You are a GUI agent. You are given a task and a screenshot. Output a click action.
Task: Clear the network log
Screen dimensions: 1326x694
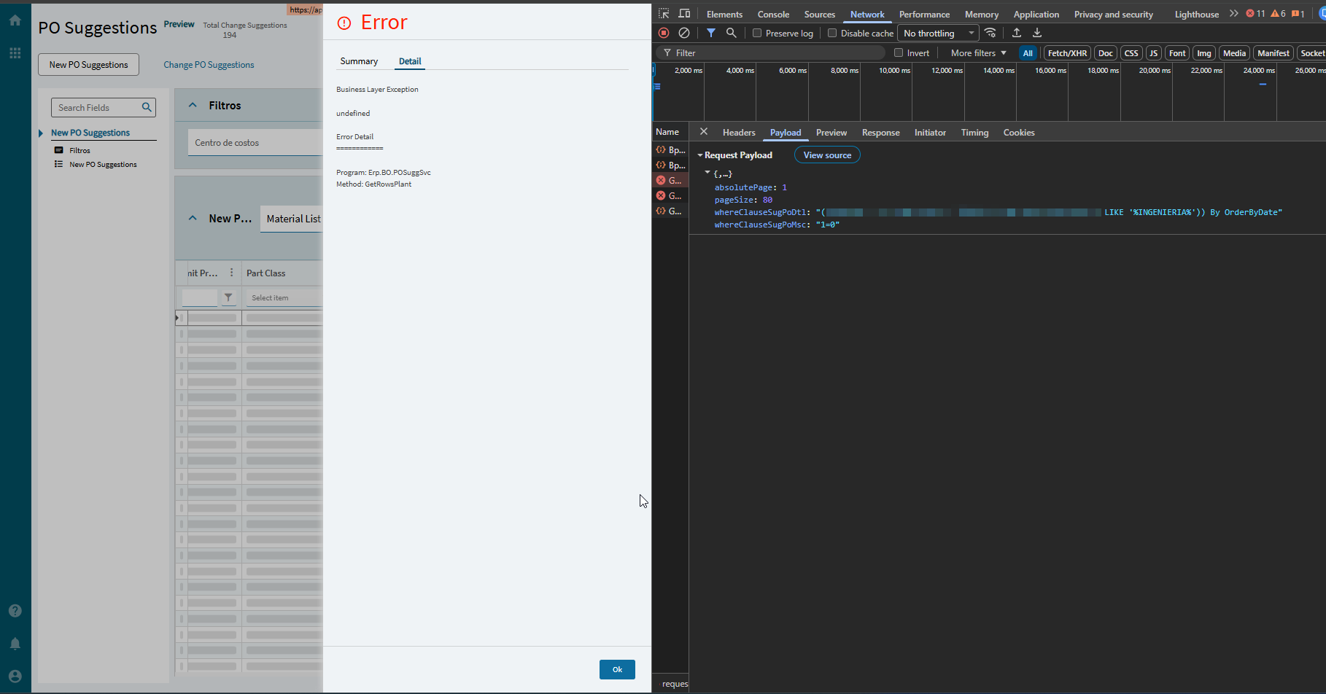click(x=684, y=33)
